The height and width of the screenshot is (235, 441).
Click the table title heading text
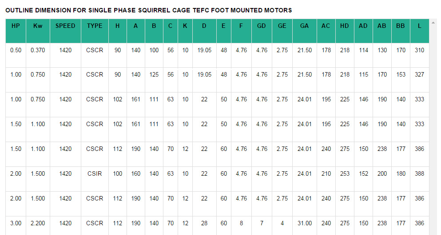coord(149,10)
